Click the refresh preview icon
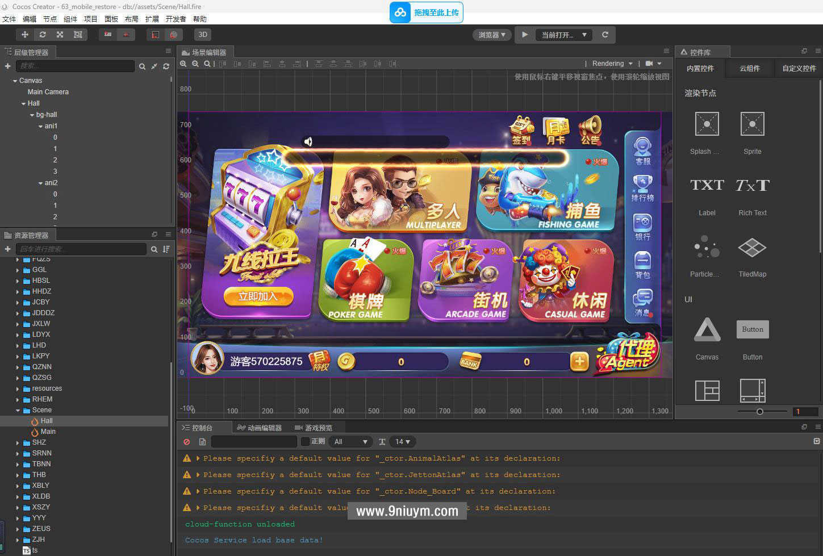 coord(605,35)
